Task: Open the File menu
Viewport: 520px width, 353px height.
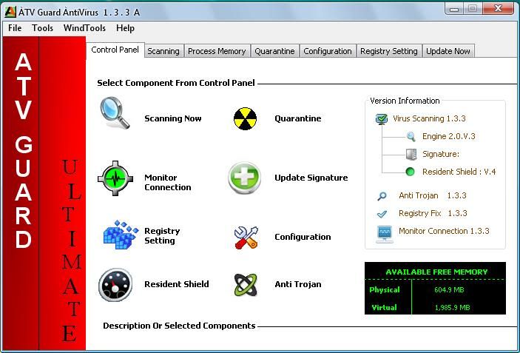Action: click(15, 28)
